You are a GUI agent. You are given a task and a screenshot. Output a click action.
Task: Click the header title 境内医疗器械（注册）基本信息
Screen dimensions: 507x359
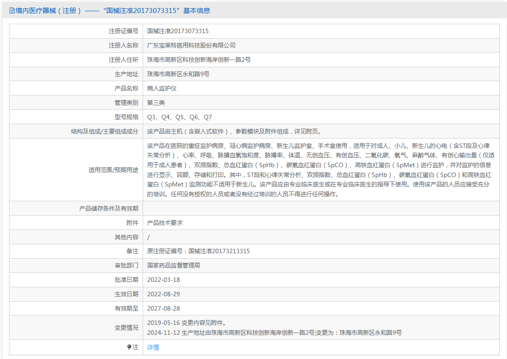pos(113,11)
